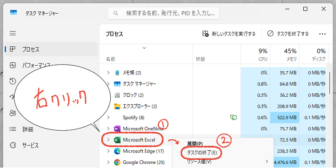This screenshot has width=336, height=168.
Task: Click the 35.7 MB memory value for Notepad
Action: tap(288, 73)
